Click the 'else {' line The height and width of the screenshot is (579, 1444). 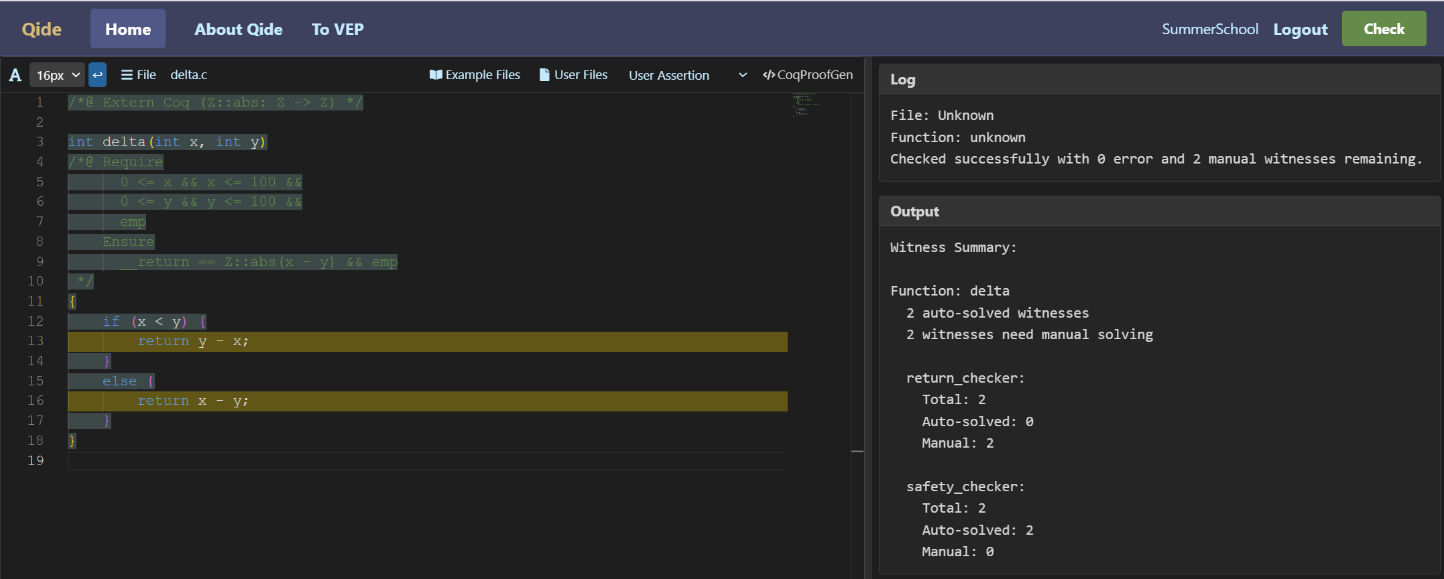(x=129, y=381)
